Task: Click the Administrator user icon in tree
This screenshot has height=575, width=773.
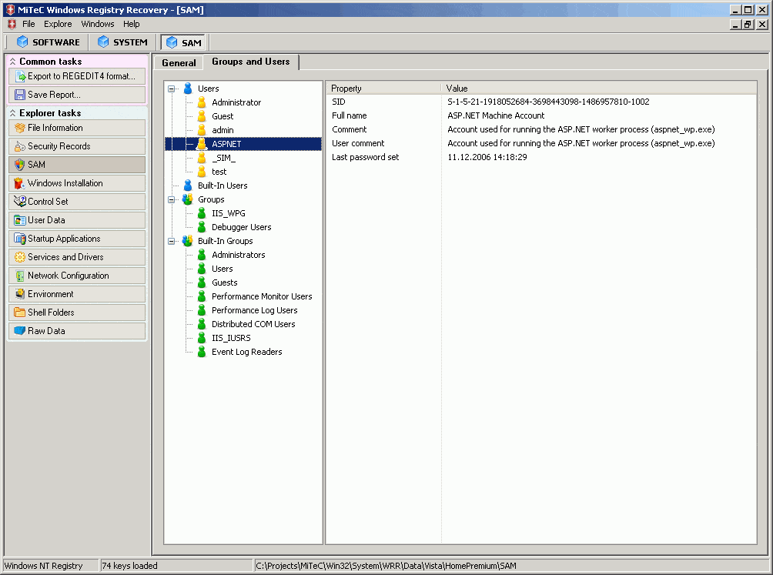Action: point(202,102)
